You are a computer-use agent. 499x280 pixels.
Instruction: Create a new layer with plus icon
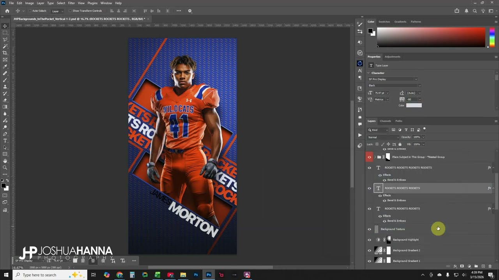[x=483, y=266]
